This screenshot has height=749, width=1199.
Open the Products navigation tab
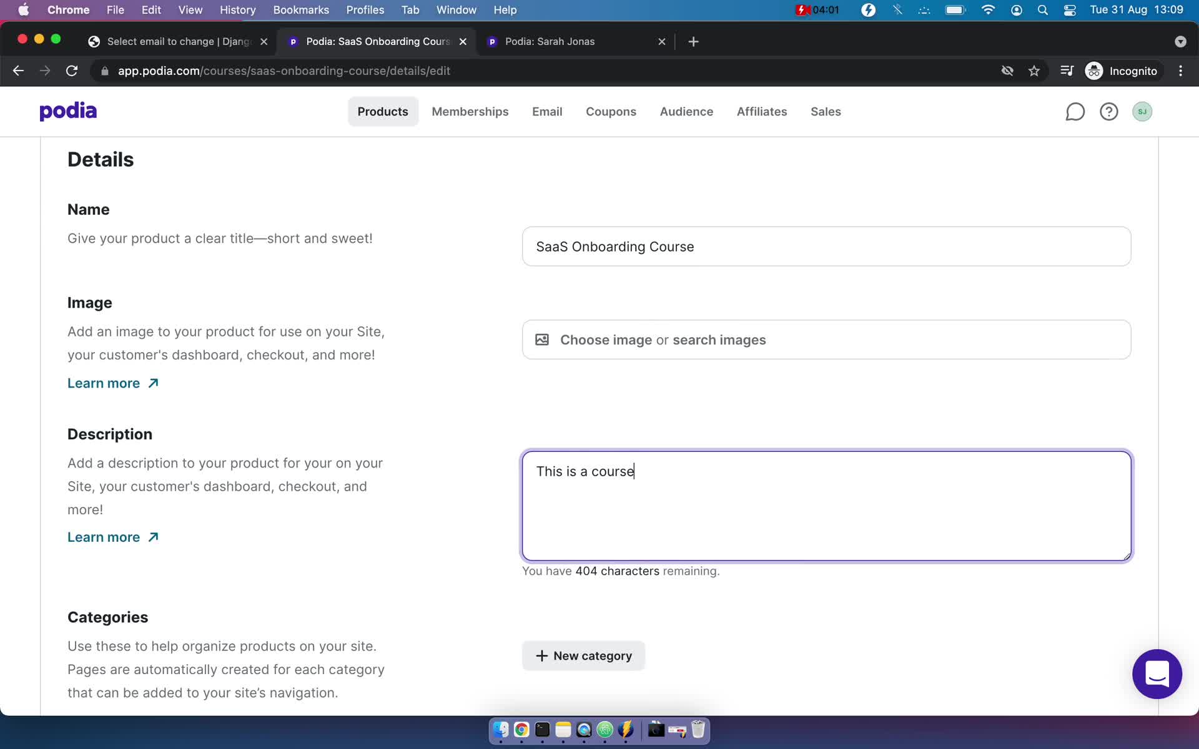point(383,111)
